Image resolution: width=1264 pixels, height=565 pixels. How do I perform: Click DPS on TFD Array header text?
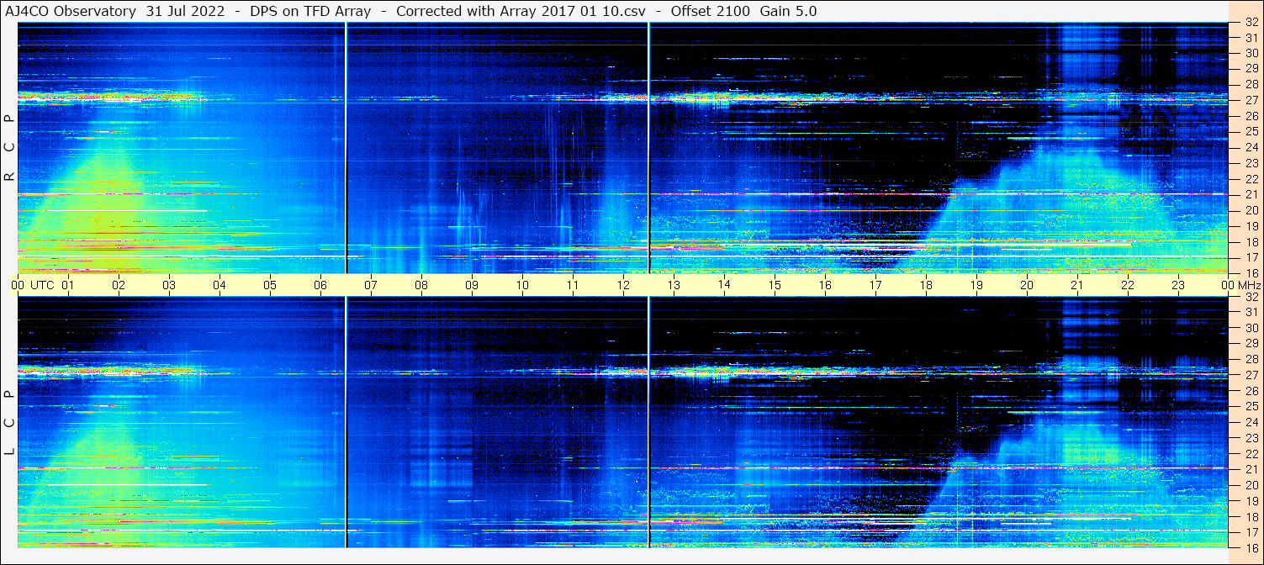tap(299, 11)
